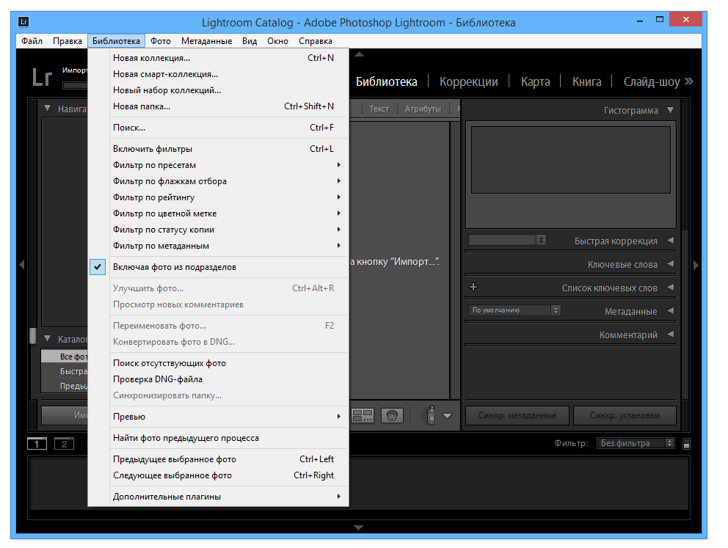728x548 pixels.
Task: Choose 'Предыдущее выбранное фото' item
Action: point(218,459)
